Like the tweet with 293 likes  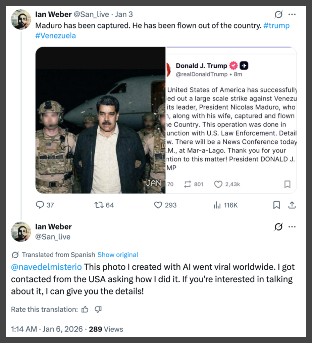158,205
